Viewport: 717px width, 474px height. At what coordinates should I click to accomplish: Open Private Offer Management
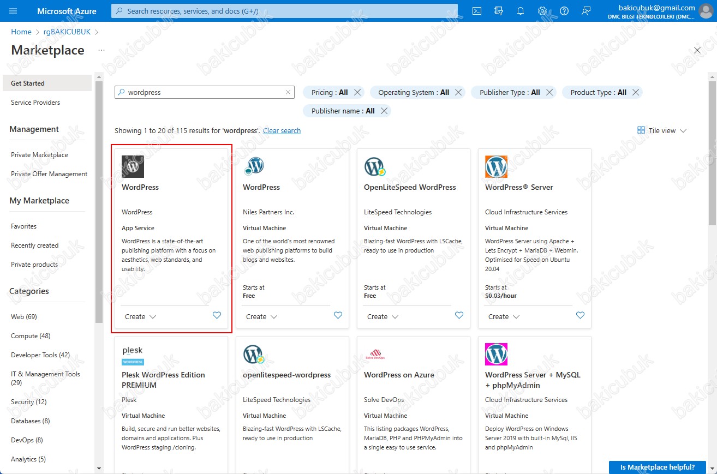[x=49, y=173]
